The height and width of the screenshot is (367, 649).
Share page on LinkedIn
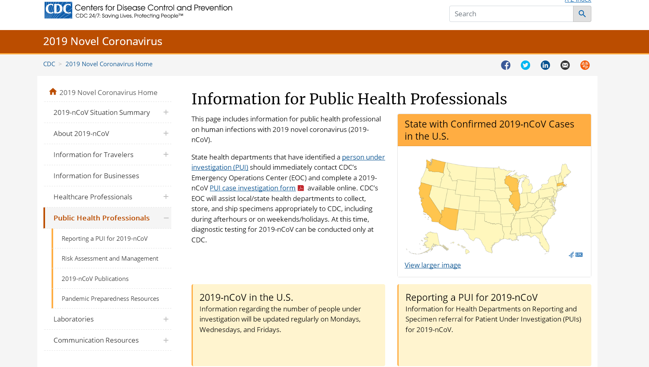(545, 65)
